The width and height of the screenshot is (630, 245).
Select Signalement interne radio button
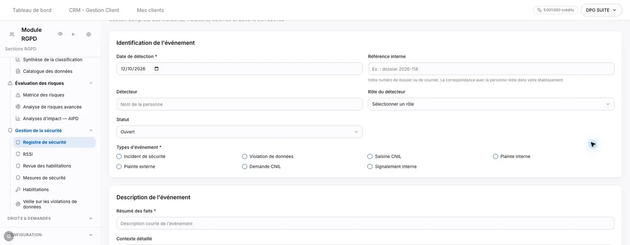[x=370, y=167]
